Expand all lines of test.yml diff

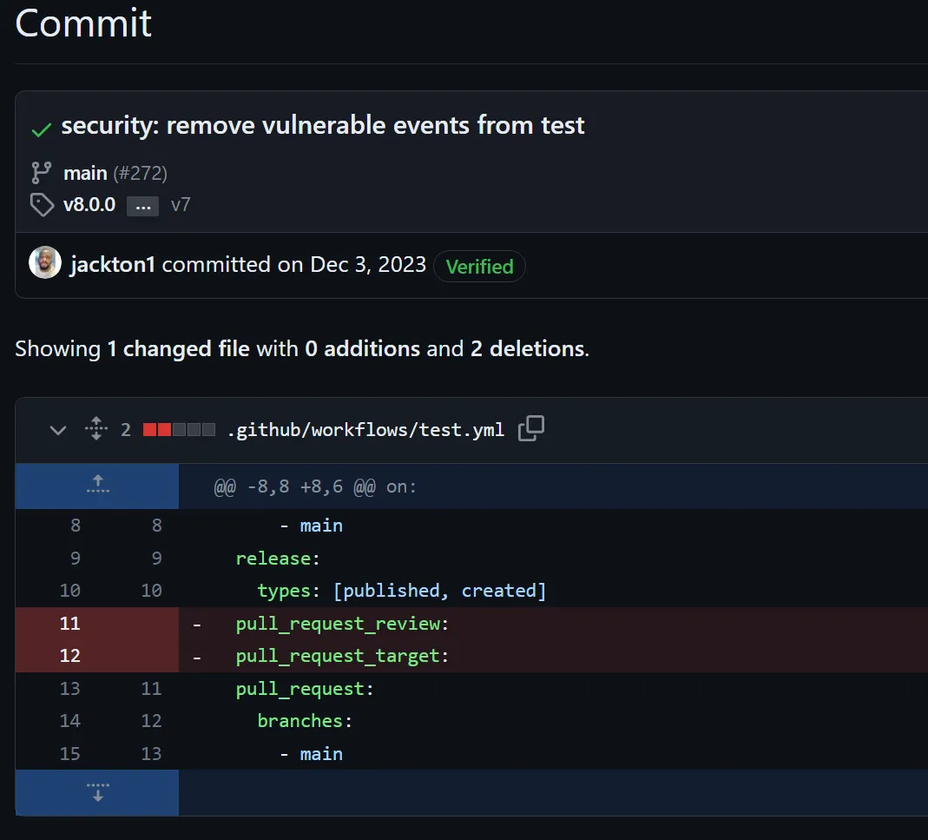[x=96, y=429]
